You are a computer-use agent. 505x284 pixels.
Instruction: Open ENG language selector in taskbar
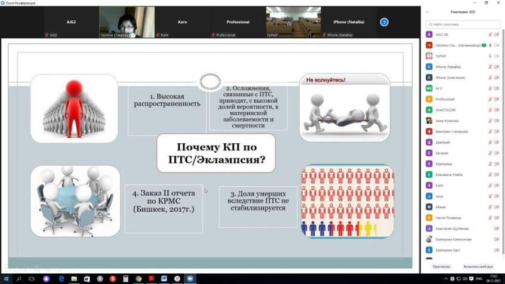tap(478, 279)
